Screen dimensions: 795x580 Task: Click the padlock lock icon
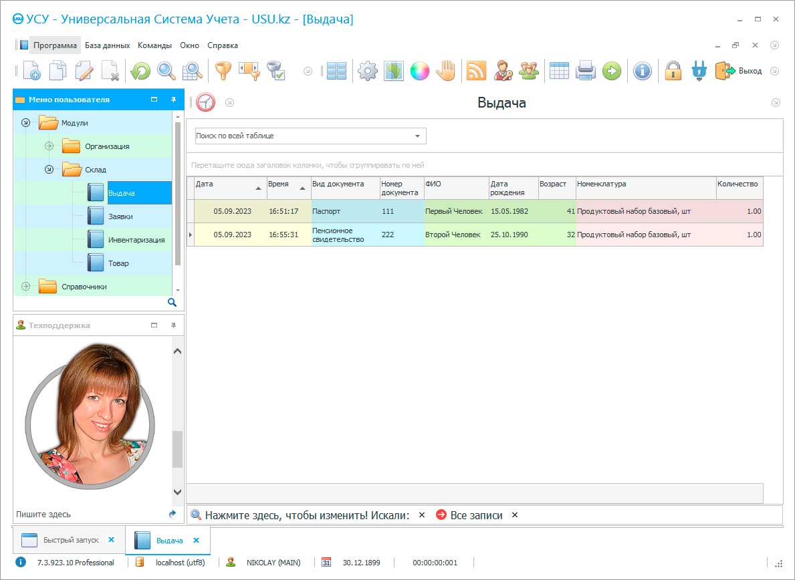(673, 71)
